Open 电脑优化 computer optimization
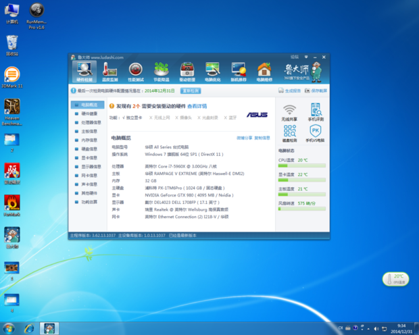 pos(212,71)
